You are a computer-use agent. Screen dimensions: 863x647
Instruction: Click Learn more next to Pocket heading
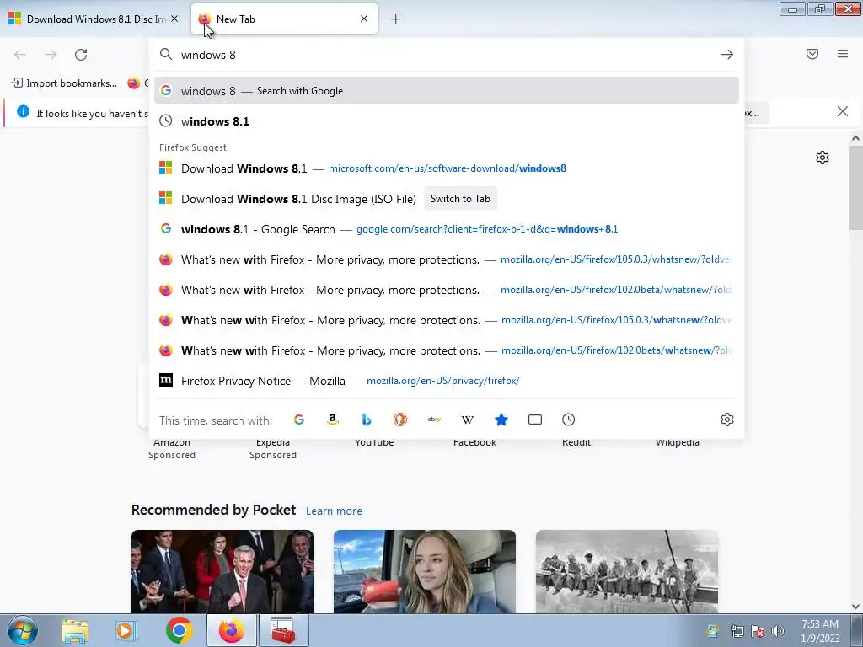(334, 511)
